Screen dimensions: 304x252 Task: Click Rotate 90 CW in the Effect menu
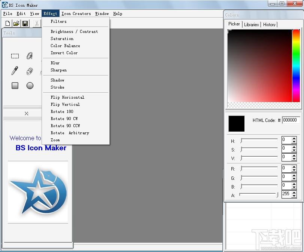coord(64,119)
